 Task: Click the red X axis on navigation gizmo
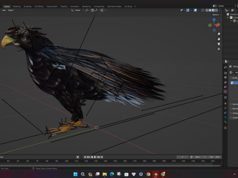218,25
